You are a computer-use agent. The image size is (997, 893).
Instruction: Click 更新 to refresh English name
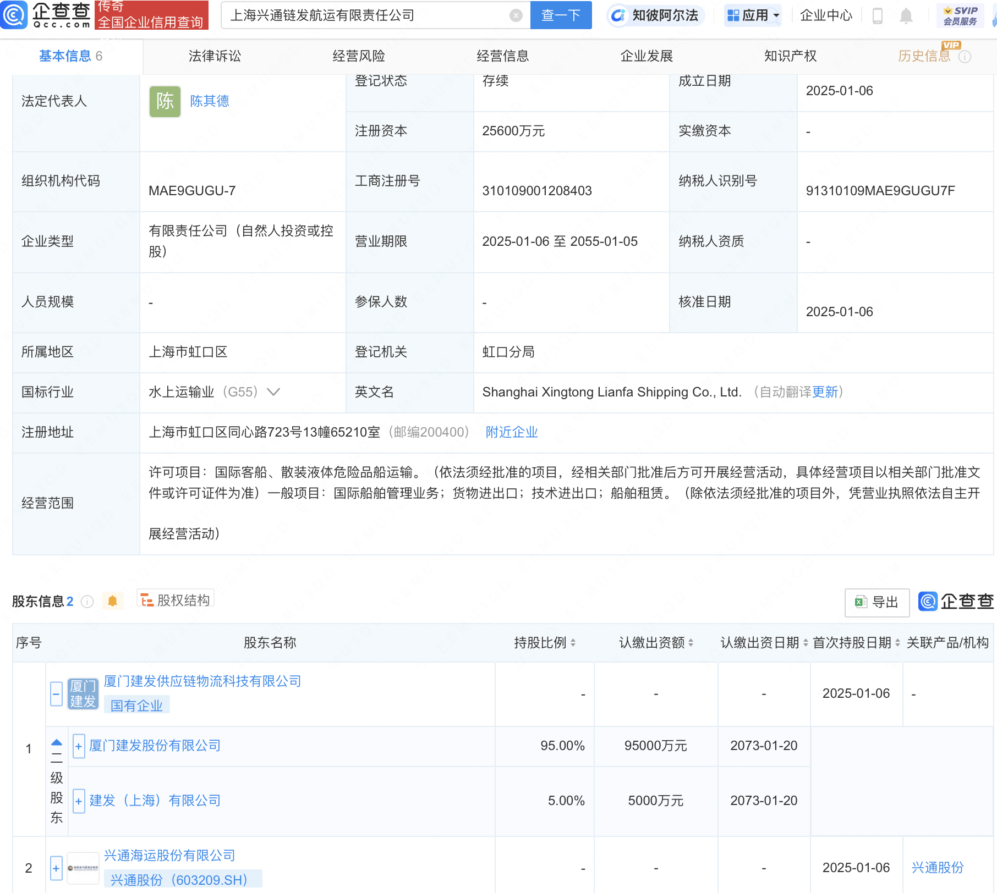(x=825, y=392)
